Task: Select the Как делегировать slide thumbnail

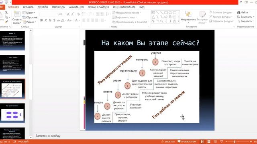Action: (12, 113)
